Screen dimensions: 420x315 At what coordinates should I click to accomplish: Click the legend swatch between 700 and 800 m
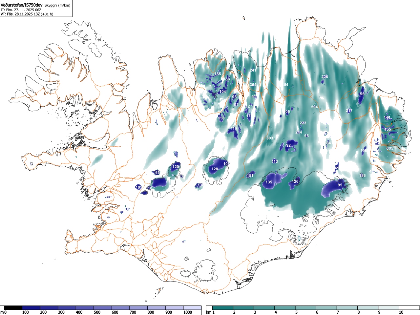coord(139,308)
